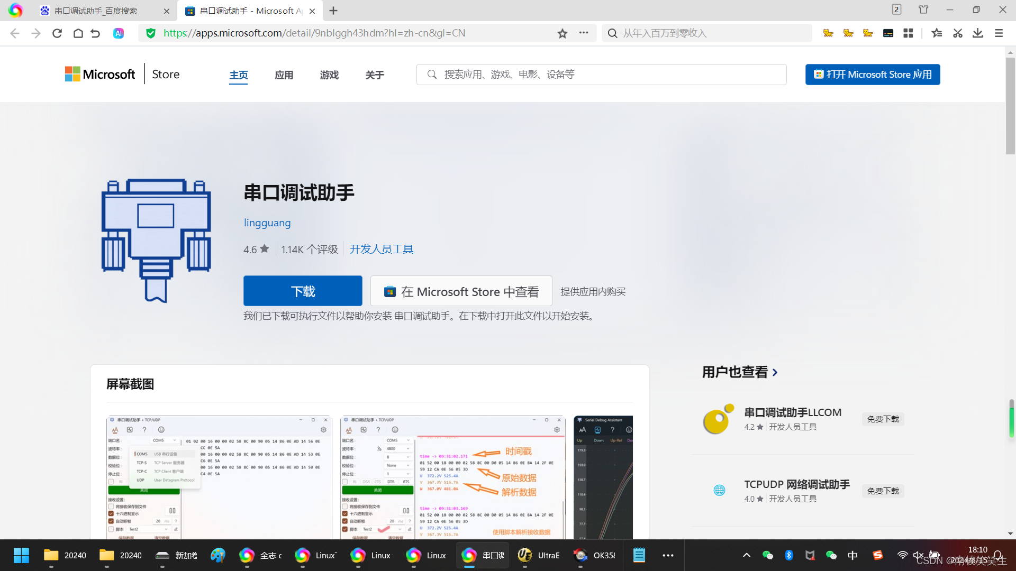Click the blue 下载 button
Viewport: 1016px width, 571px height.
(303, 291)
